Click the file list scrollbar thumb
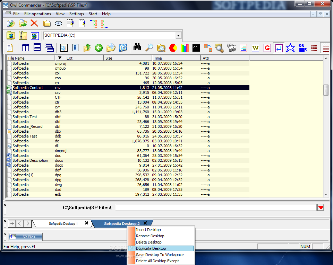Image resolution: width=333 pixels, height=265 pixels. [326, 90]
